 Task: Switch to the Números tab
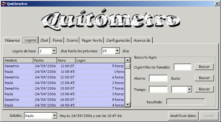coord(12,40)
